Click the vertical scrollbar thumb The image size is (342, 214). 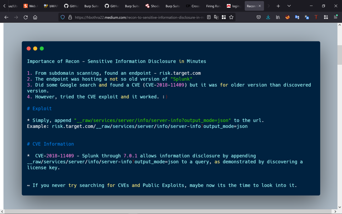click(x=340, y=55)
